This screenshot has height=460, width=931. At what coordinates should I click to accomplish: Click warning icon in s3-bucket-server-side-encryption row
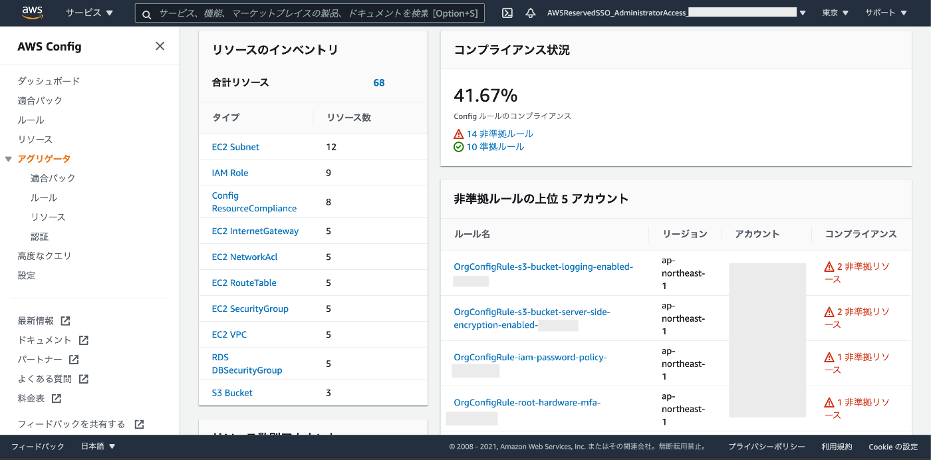(829, 312)
